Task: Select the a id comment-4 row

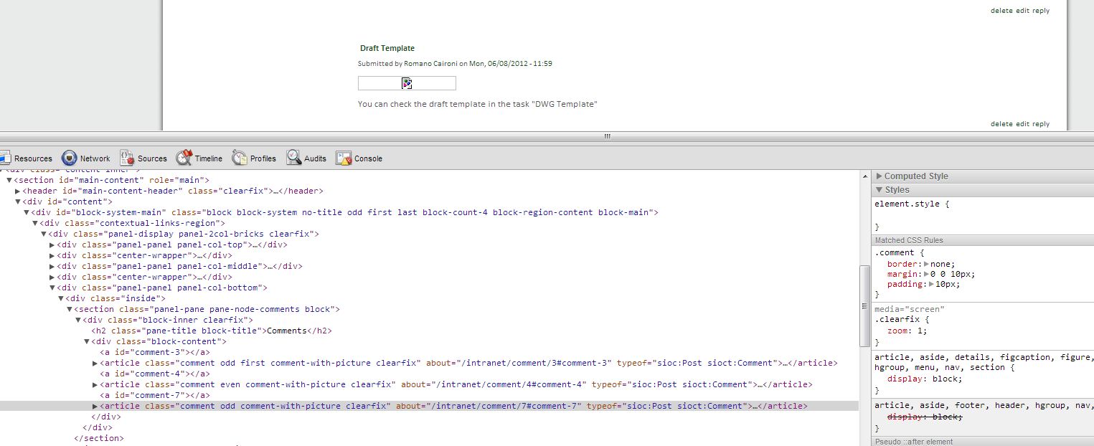Action: [154, 374]
